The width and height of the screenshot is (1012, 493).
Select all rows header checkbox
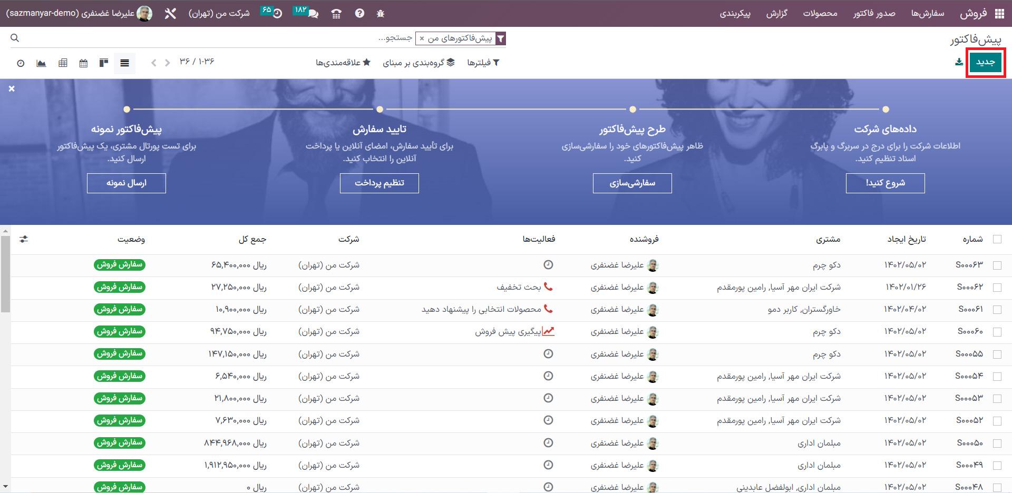(x=997, y=239)
